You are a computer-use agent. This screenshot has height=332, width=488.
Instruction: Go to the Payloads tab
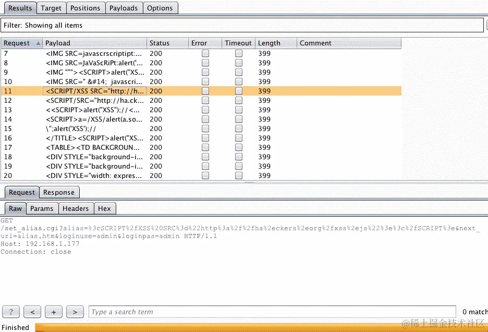[124, 8]
